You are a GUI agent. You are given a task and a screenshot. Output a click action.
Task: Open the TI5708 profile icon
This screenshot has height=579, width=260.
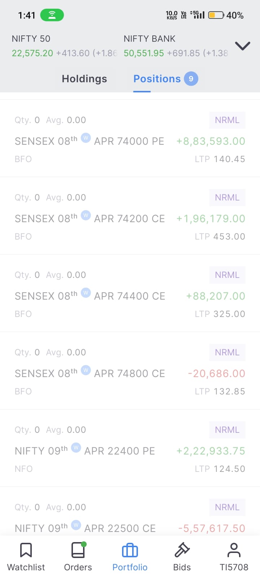pos(234,550)
